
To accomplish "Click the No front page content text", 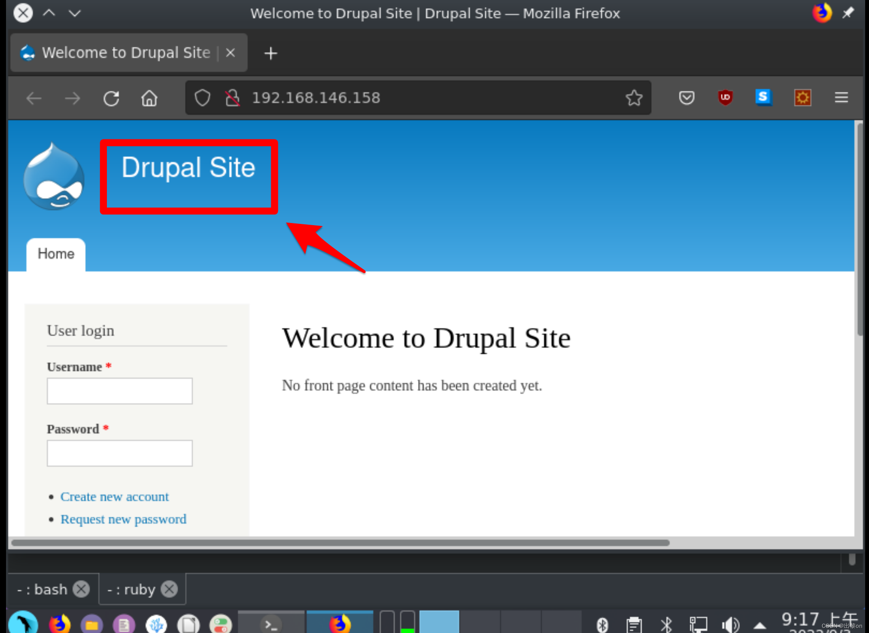I will [x=412, y=386].
